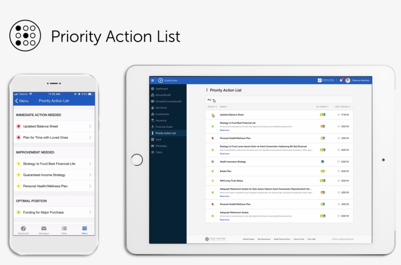Tap Personal Health/Wellness Plan on phone
The width and height of the screenshot is (401, 265).
(x=54, y=186)
